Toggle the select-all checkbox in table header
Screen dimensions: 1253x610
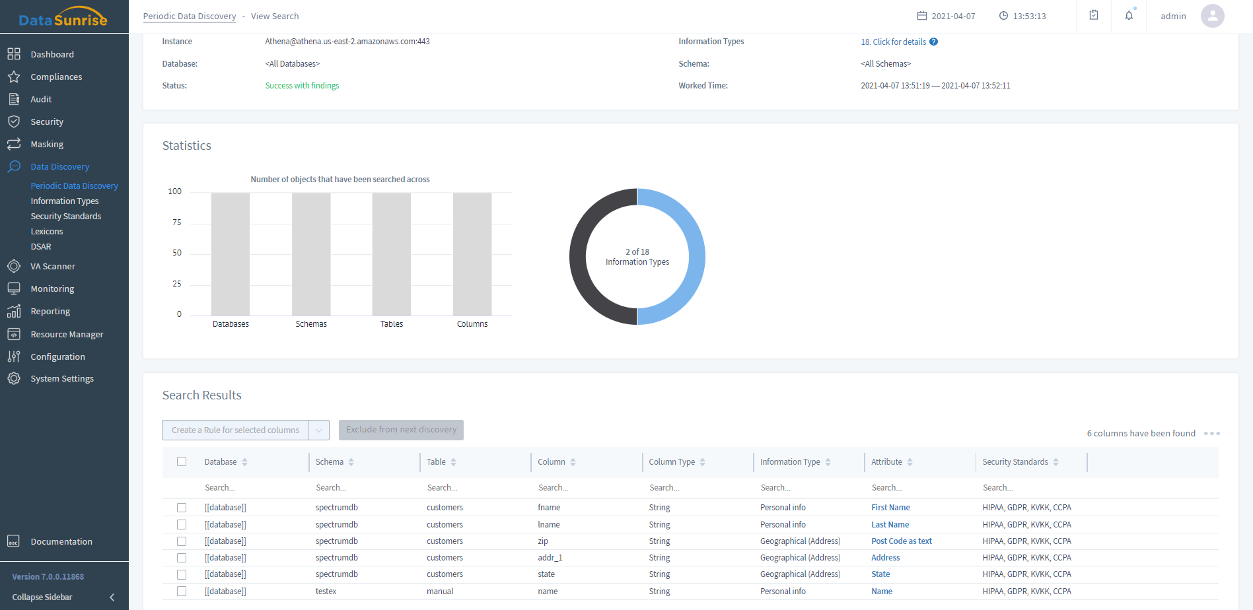click(x=182, y=462)
